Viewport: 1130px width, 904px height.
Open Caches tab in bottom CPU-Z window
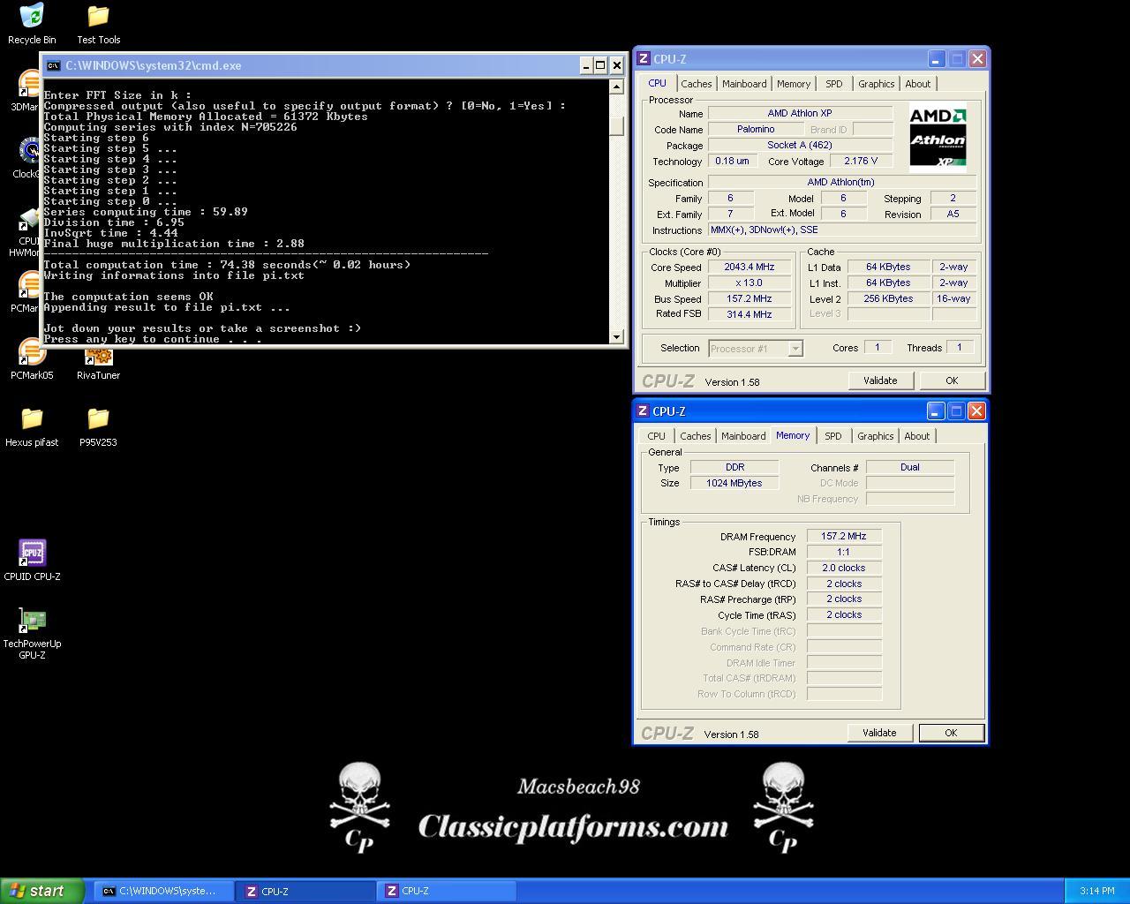pyautogui.click(x=695, y=436)
